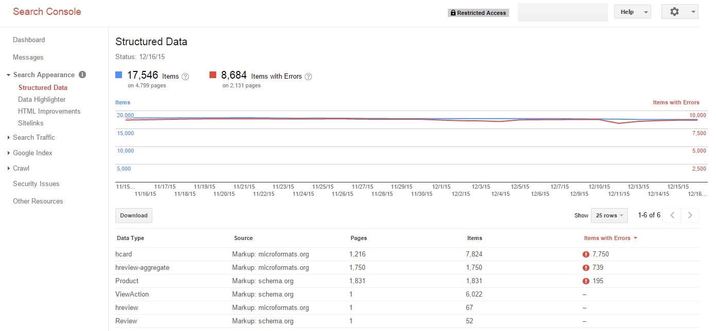Click the settings gear icon
Viewport: 716px width, 331px height.
(x=674, y=12)
